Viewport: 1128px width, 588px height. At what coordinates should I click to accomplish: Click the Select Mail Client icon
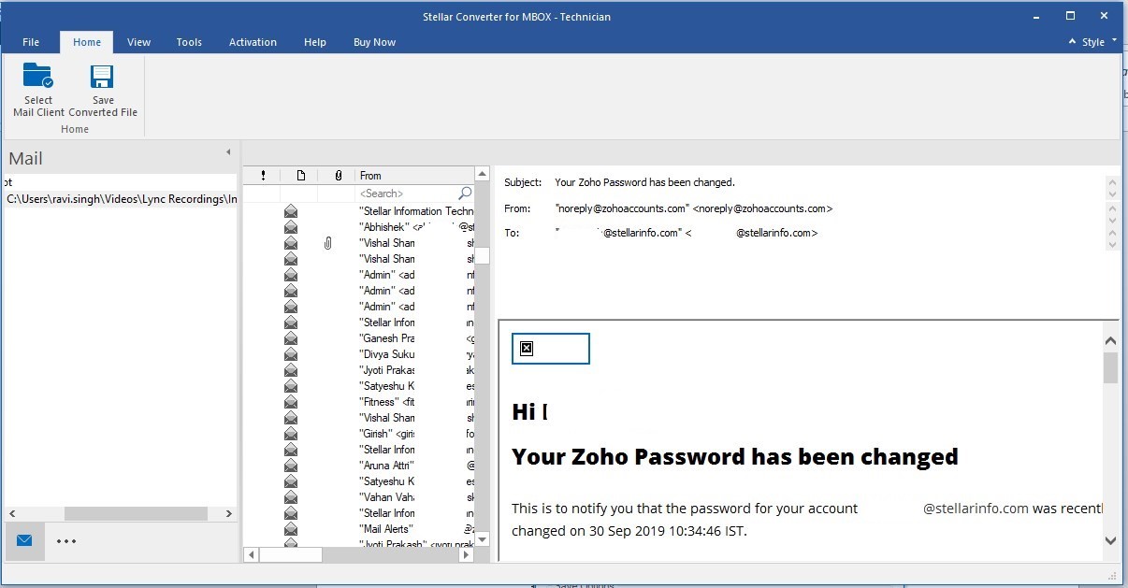pos(38,77)
